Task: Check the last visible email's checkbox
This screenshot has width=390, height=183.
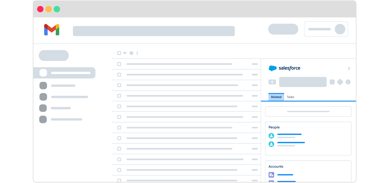Action: coord(119,180)
